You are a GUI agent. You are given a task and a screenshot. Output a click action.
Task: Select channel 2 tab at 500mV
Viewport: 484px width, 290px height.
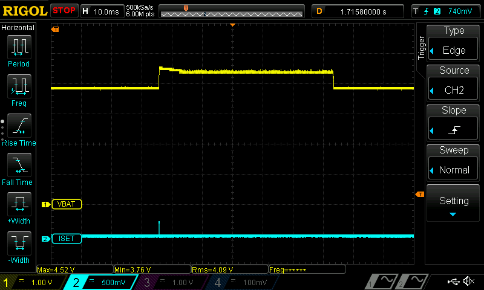click(100, 282)
